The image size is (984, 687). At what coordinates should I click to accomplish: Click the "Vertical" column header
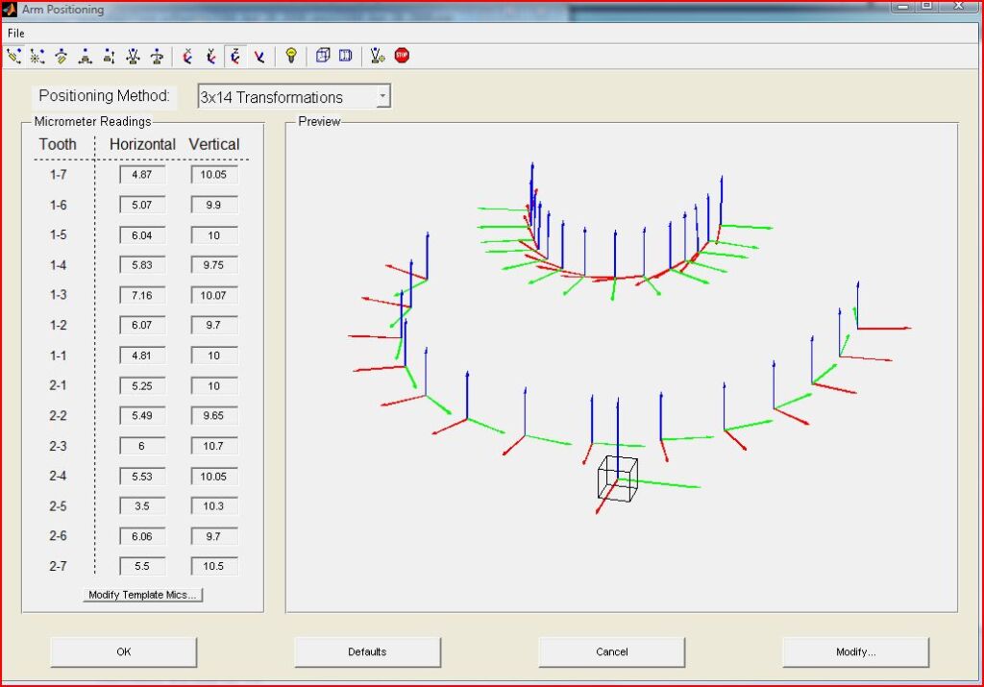214,144
